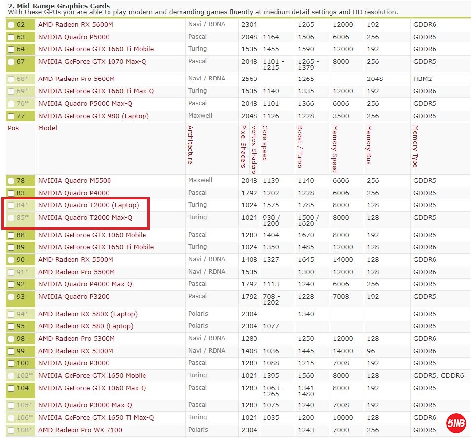Click "3500" memory speed for GTX 980 (Laptop)
This screenshot has width=471, height=438.
pos(341,116)
